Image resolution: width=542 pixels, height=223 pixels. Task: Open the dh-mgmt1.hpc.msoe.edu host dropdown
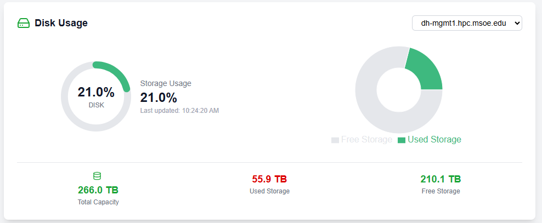[x=467, y=24]
